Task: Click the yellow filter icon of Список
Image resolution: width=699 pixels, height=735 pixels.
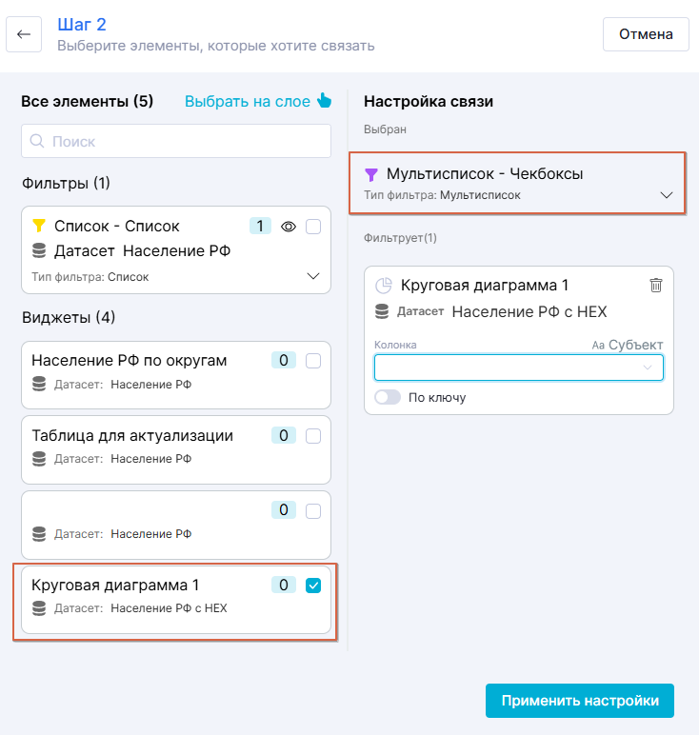Action: tap(39, 226)
